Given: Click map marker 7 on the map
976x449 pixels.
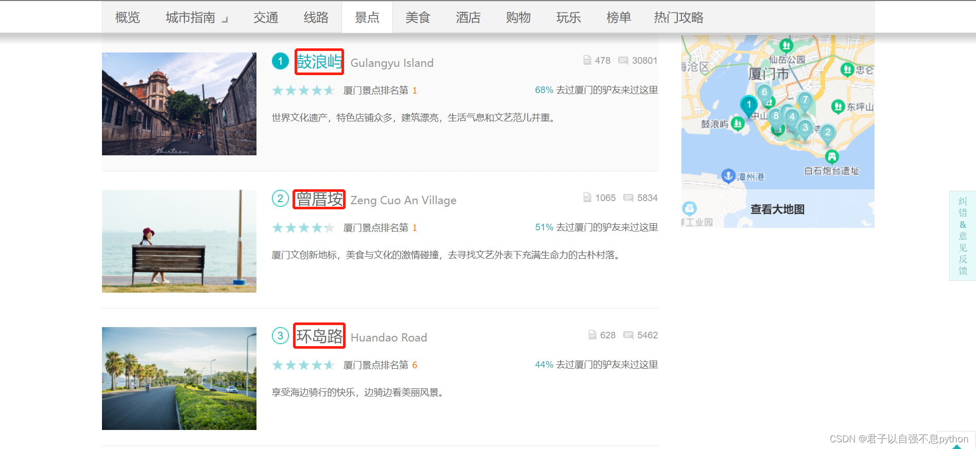Looking at the screenshot, I should 805,100.
